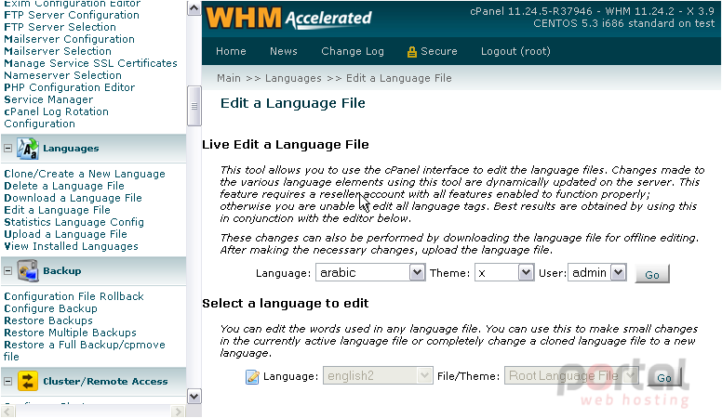
Task: Click the WHM Accelerated logo
Action: tap(289, 19)
